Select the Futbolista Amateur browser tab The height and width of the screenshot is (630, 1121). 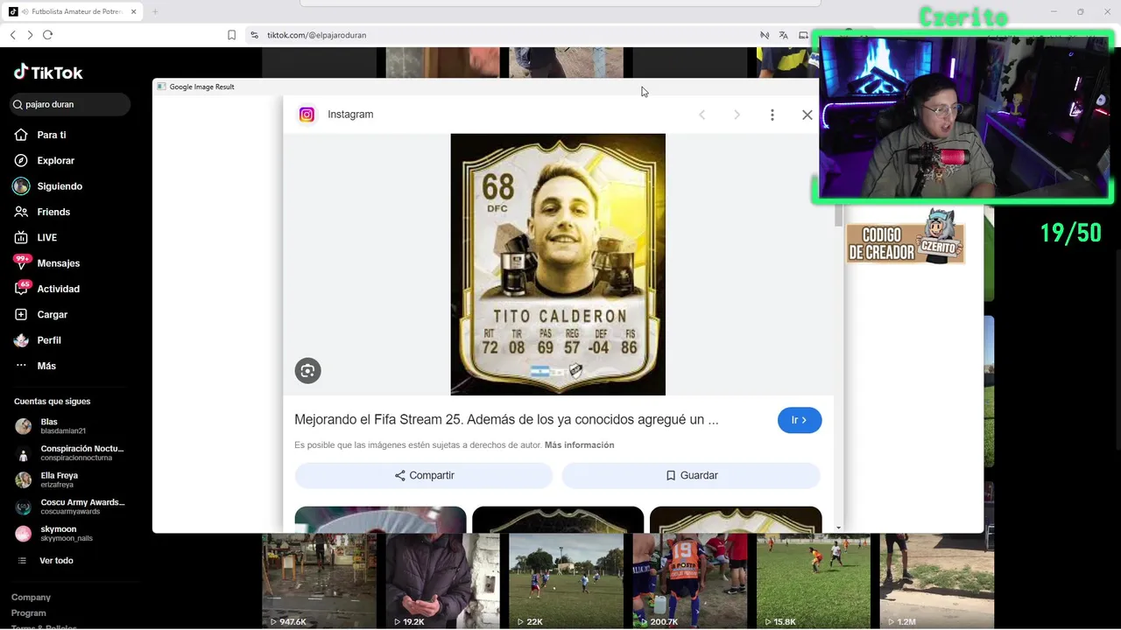[74, 11]
